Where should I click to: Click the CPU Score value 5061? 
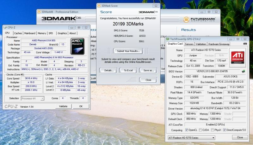tap(141, 41)
